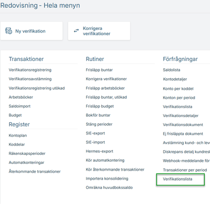Open the Korrigera verifikationer tile

pyautogui.click(x=99, y=31)
